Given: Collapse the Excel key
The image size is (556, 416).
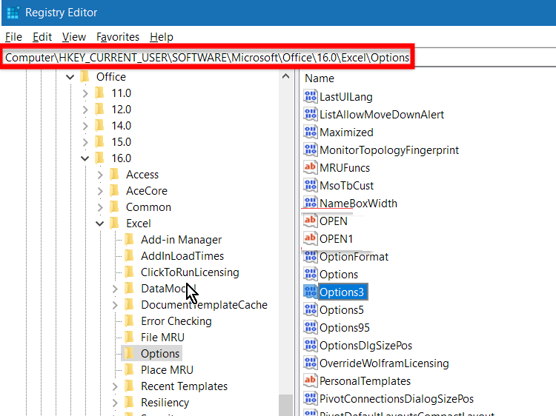Looking at the screenshot, I should [x=100, y=224].
